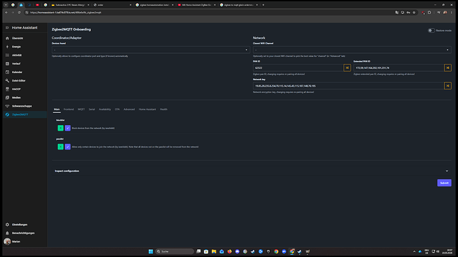Open Google Chrome from the taskbar
The height and width of the screenshot is (257, 458).
(276, 252)
